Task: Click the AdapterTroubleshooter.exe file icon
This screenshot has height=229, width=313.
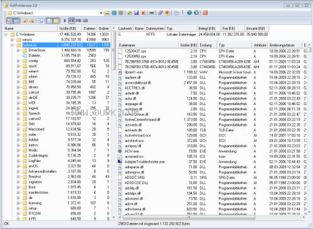Action: click(120, 161)
